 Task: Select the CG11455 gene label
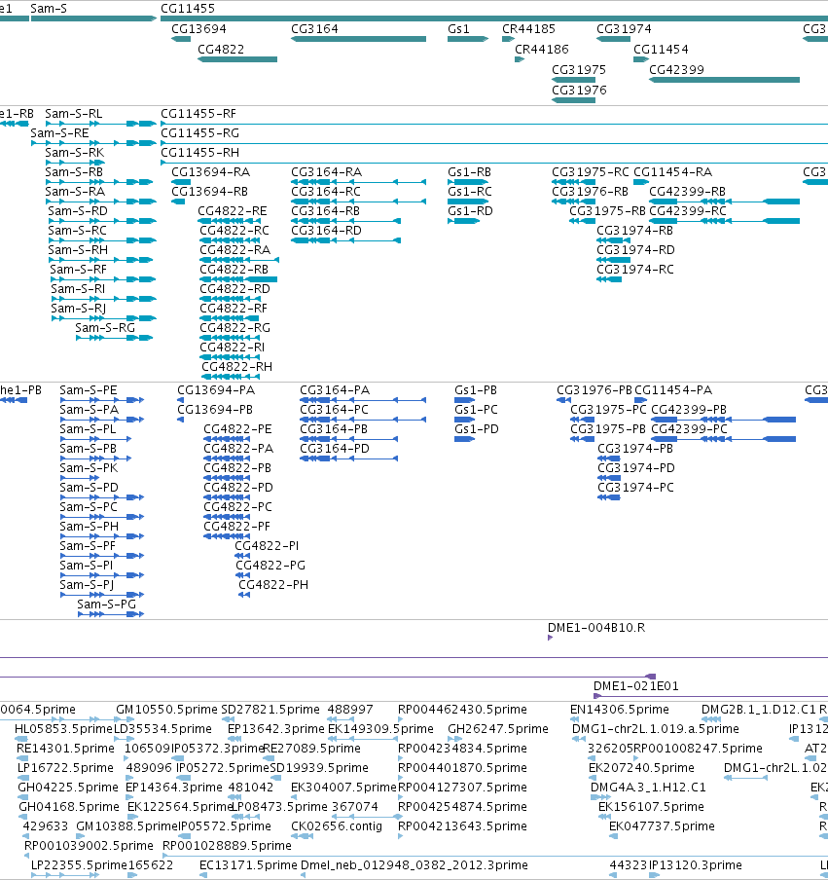pyautogui.click(x=188, y=9)
